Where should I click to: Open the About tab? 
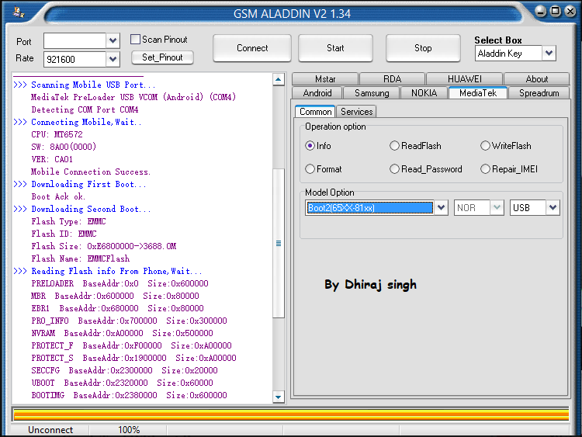[x=537, y=79]
